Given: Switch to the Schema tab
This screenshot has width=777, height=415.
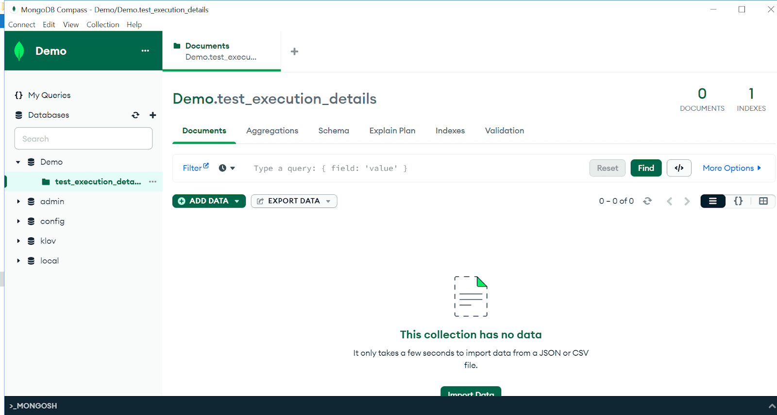Looking at the screenshot, I should (334, 131).
